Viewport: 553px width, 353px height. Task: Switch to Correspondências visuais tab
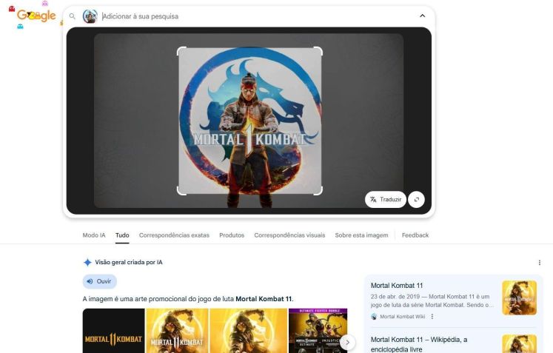pyautogui.click(x=289, y=235)
